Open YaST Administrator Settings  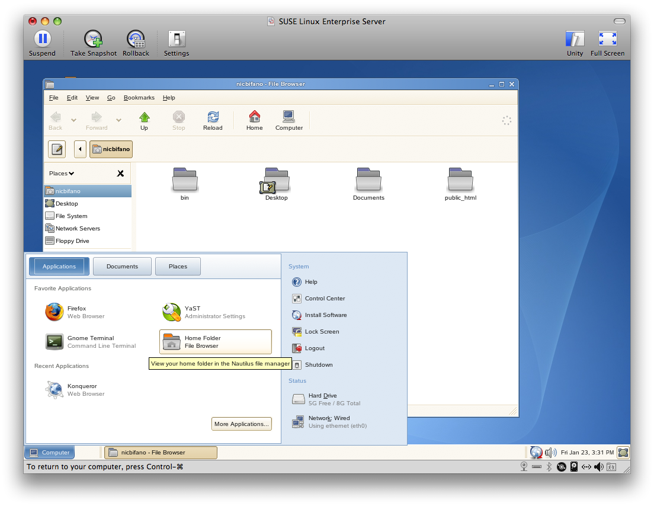coord(204,312)
